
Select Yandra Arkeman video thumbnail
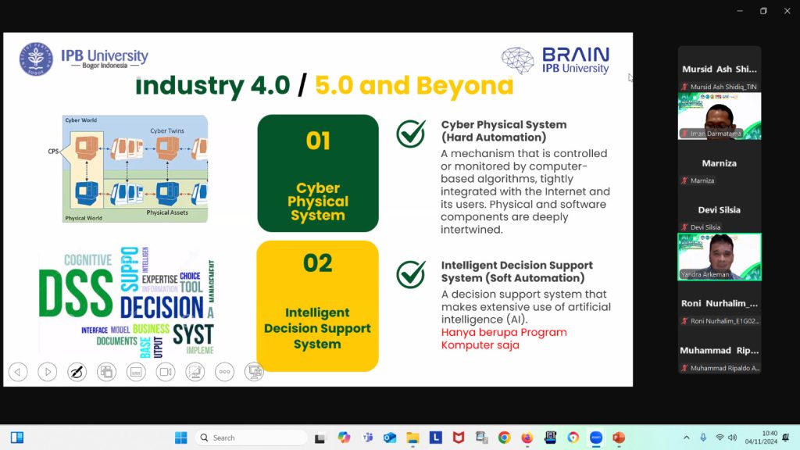(720, 257)
